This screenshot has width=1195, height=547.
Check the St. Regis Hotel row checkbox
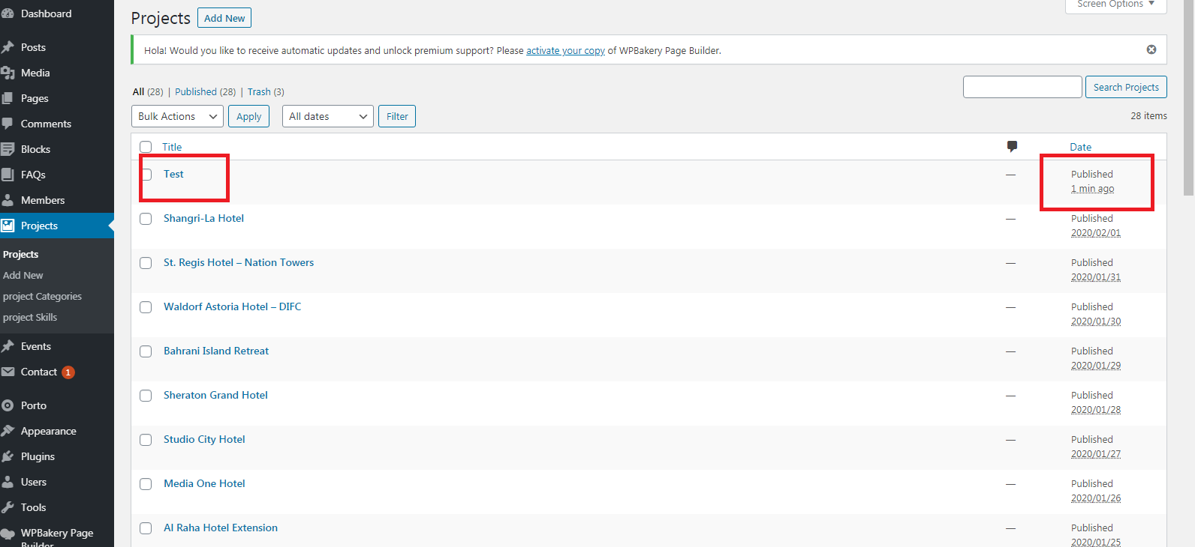point(146,263)
